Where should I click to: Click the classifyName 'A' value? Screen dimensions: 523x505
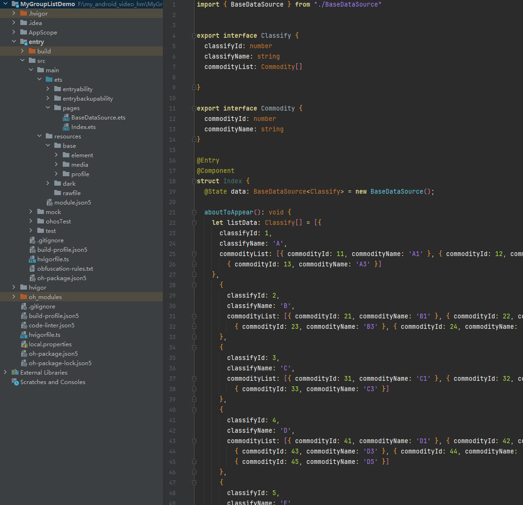pos(278,244)
